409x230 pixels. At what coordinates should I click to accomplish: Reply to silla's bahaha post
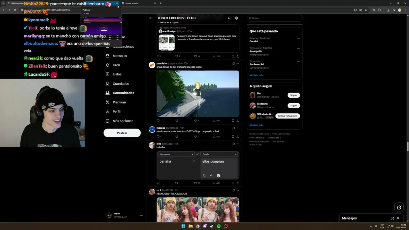point(158,183)
